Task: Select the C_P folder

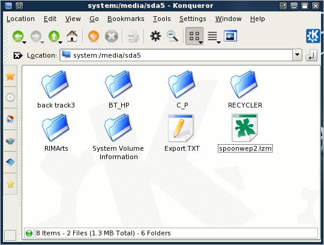Action: (182, 89)
